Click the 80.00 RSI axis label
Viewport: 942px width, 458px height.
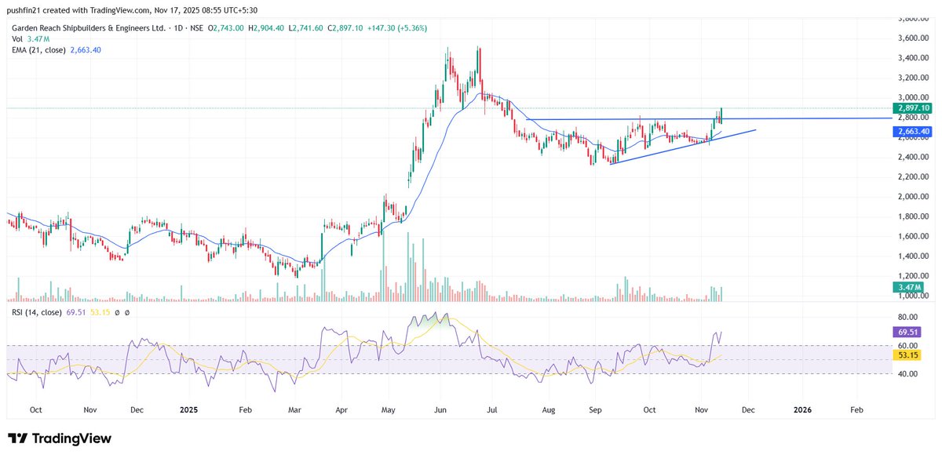908,318
